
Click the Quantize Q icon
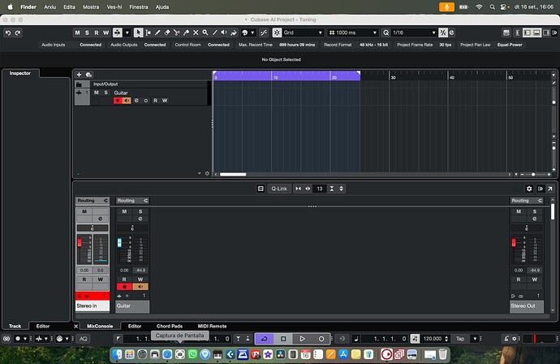(386, 32)
